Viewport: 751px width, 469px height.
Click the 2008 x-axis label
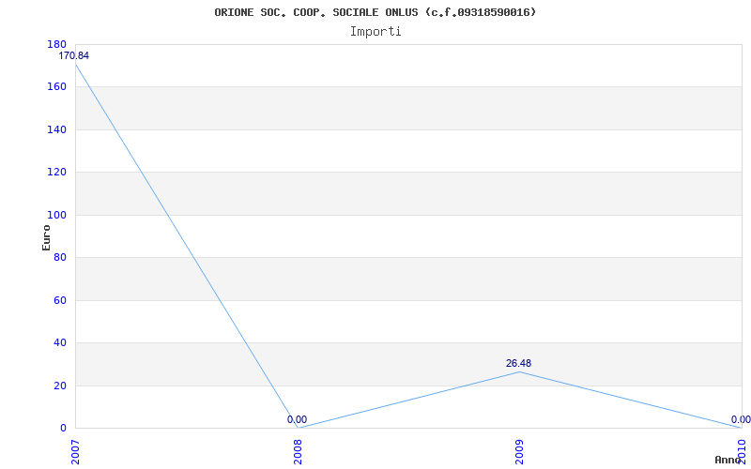(x=298, y=452)
